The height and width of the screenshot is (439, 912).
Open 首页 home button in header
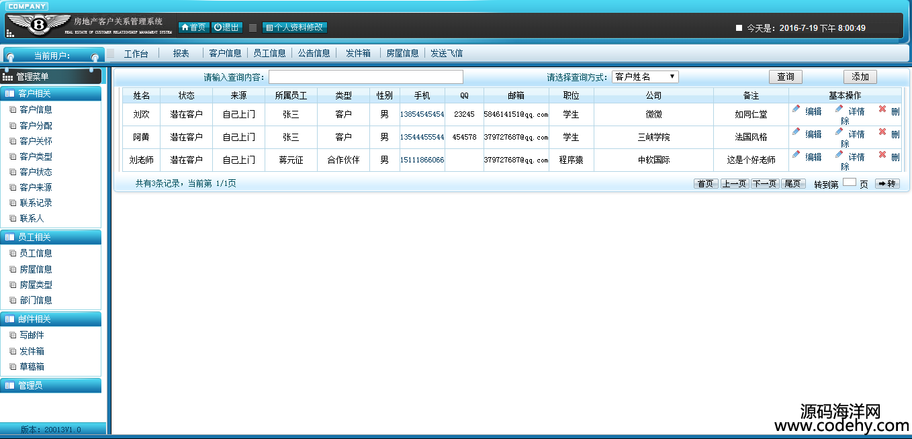(x=193, y=28)
